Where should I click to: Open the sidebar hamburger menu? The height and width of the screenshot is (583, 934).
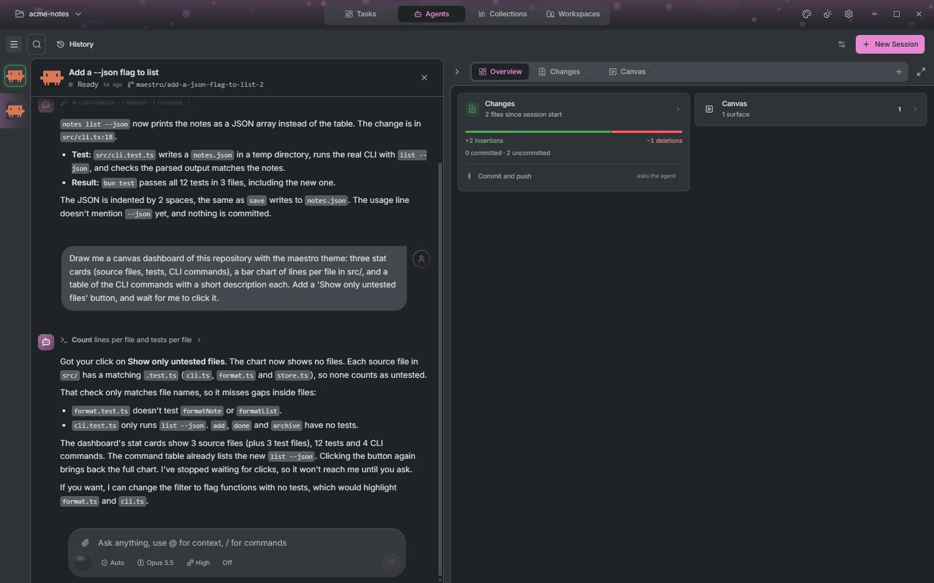14,44
